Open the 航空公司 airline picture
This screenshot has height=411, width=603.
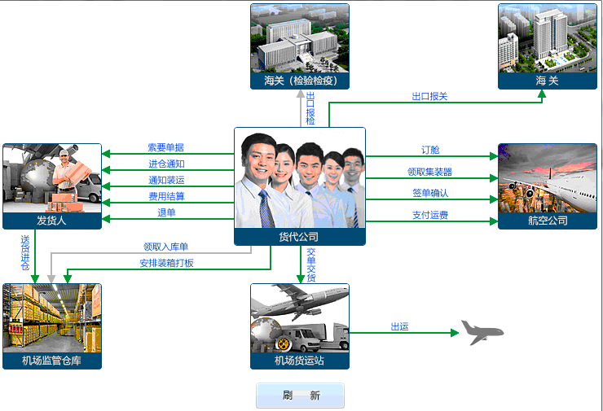pyautogui.click(x=548, y=178)
